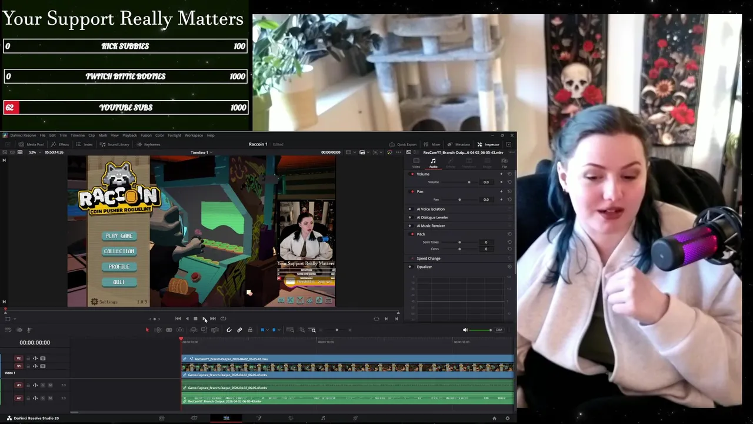Toggle the Position Lock padlock icon
The height and width of the screenshot is (424, 753).
coord(250,330)
